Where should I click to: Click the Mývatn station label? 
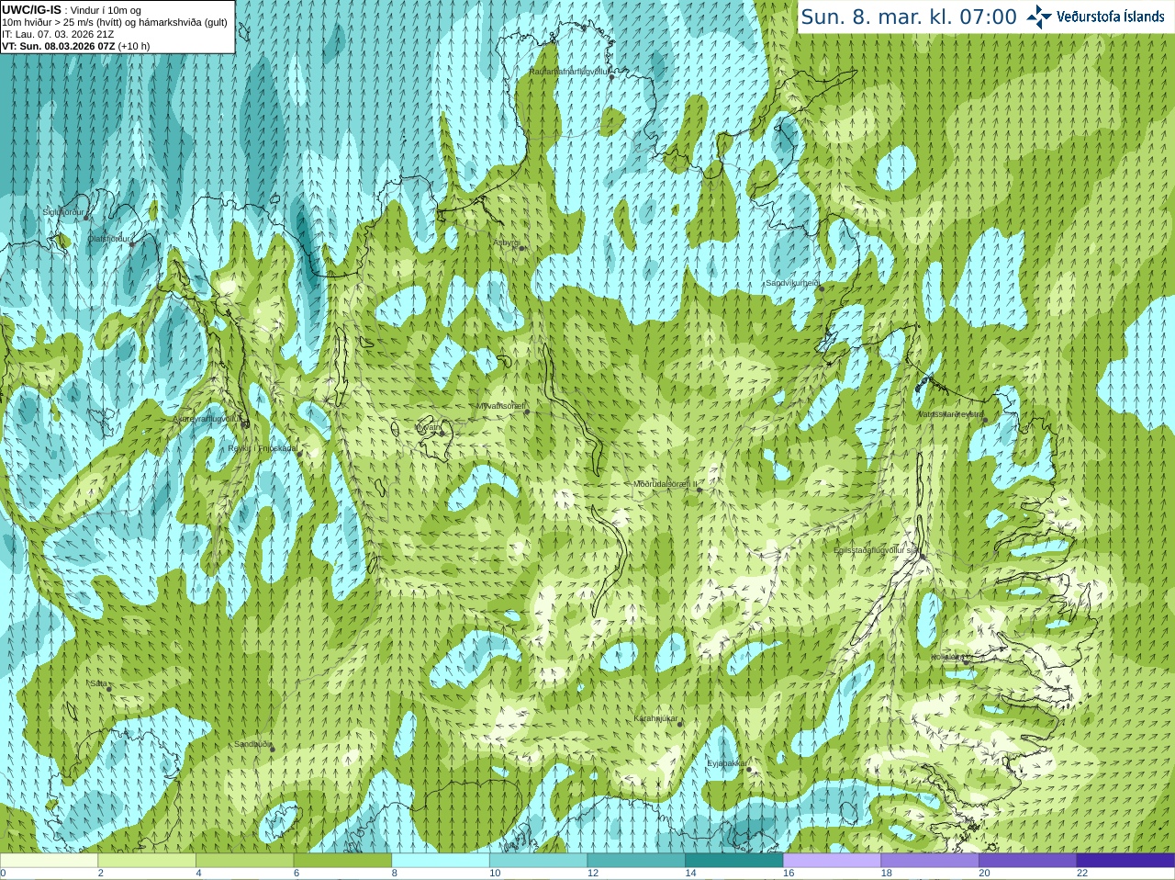tap(429, 427)
